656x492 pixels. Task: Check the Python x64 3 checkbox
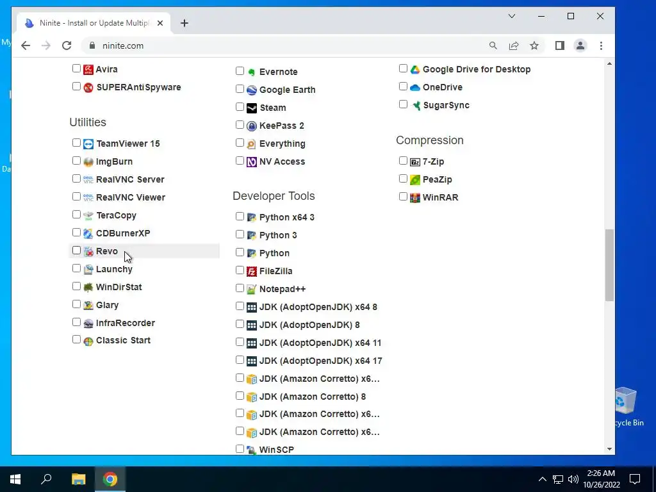coord(240,217)
